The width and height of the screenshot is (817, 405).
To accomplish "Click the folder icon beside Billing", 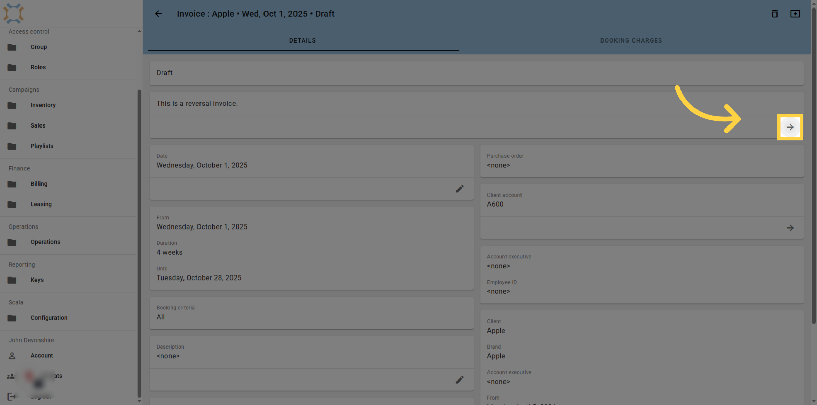I will click(x=12, y=184).
